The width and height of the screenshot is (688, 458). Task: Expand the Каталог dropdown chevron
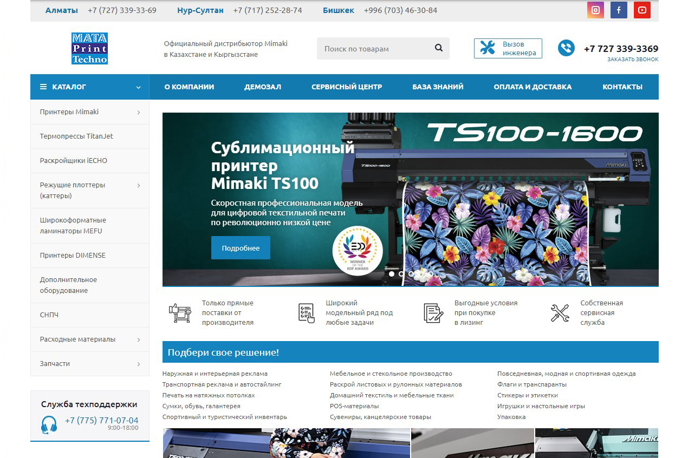(139, 87)
